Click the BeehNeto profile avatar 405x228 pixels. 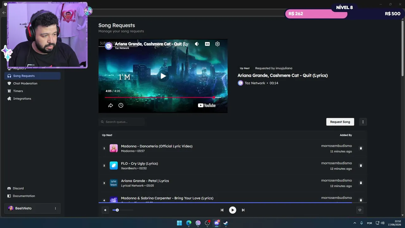coord(11,208)
